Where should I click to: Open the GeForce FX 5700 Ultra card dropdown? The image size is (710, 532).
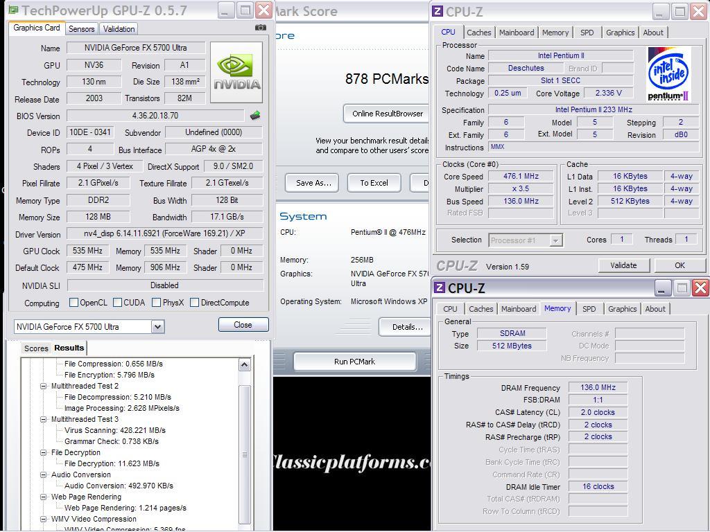coord(157,327)
